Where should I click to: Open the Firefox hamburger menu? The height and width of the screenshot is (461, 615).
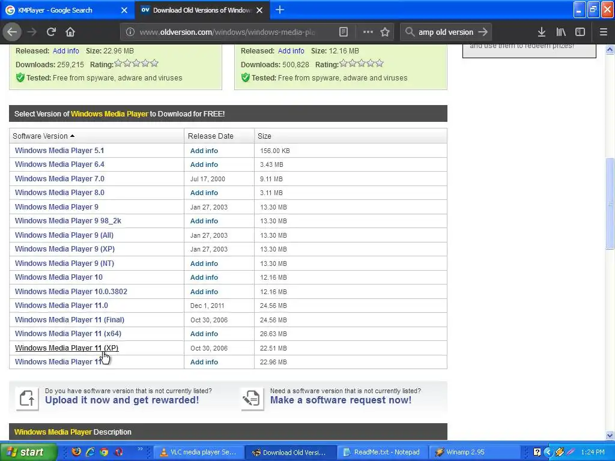(x=603, y=32)
